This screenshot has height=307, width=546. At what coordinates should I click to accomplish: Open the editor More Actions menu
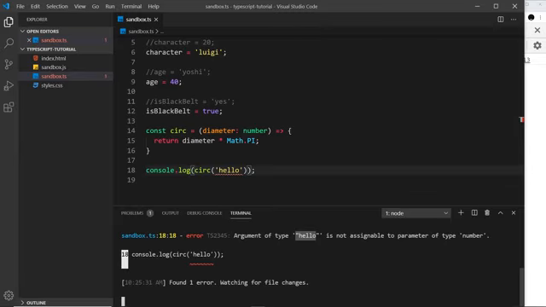(514, 20)
